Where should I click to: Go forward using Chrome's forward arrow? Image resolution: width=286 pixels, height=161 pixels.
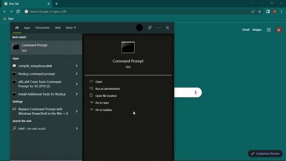pos(11,12)
